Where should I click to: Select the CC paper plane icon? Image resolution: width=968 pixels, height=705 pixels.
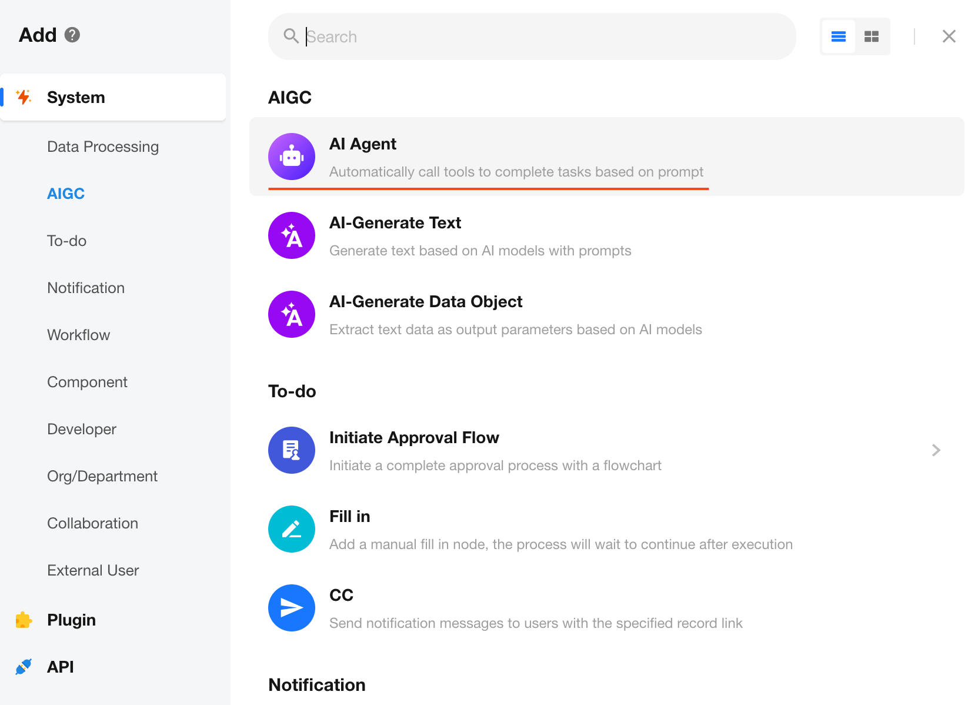click(x=292, y=608)
